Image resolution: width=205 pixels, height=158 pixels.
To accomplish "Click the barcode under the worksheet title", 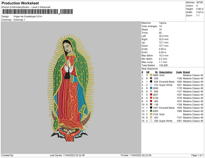I will tap(37, 12).
